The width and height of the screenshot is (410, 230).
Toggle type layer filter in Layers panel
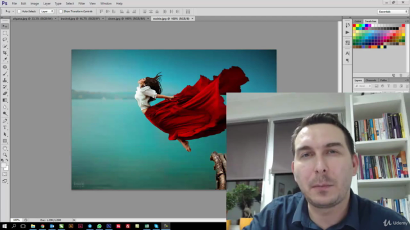389,86
